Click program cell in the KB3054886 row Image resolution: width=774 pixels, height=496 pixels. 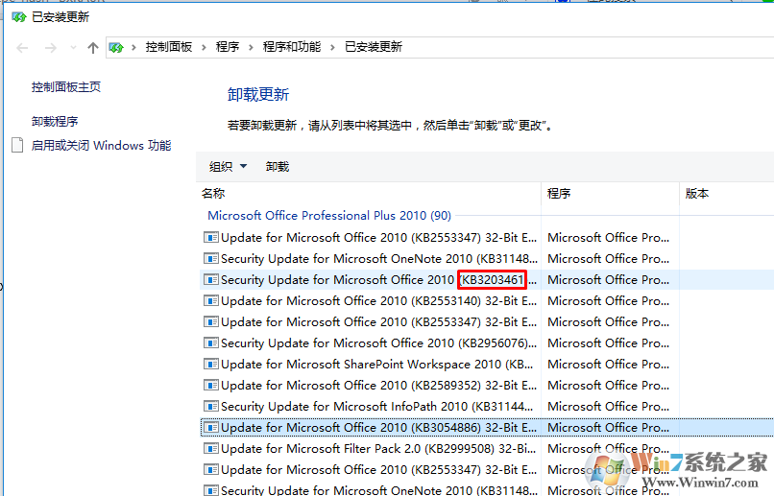point(609,428)
